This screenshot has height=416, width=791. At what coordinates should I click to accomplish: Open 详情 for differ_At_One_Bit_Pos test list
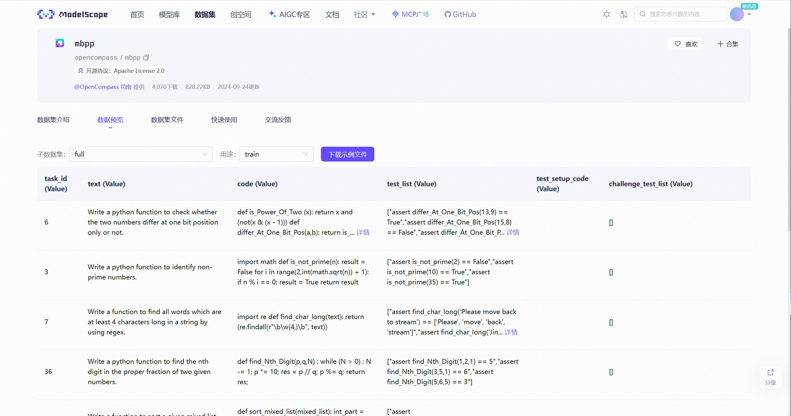[513, 232]
